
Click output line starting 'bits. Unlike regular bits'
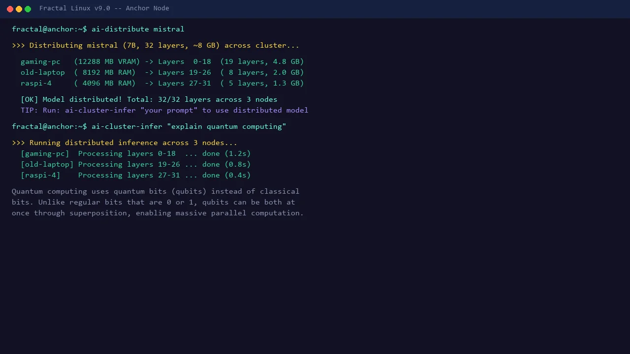tap(154, 202)
